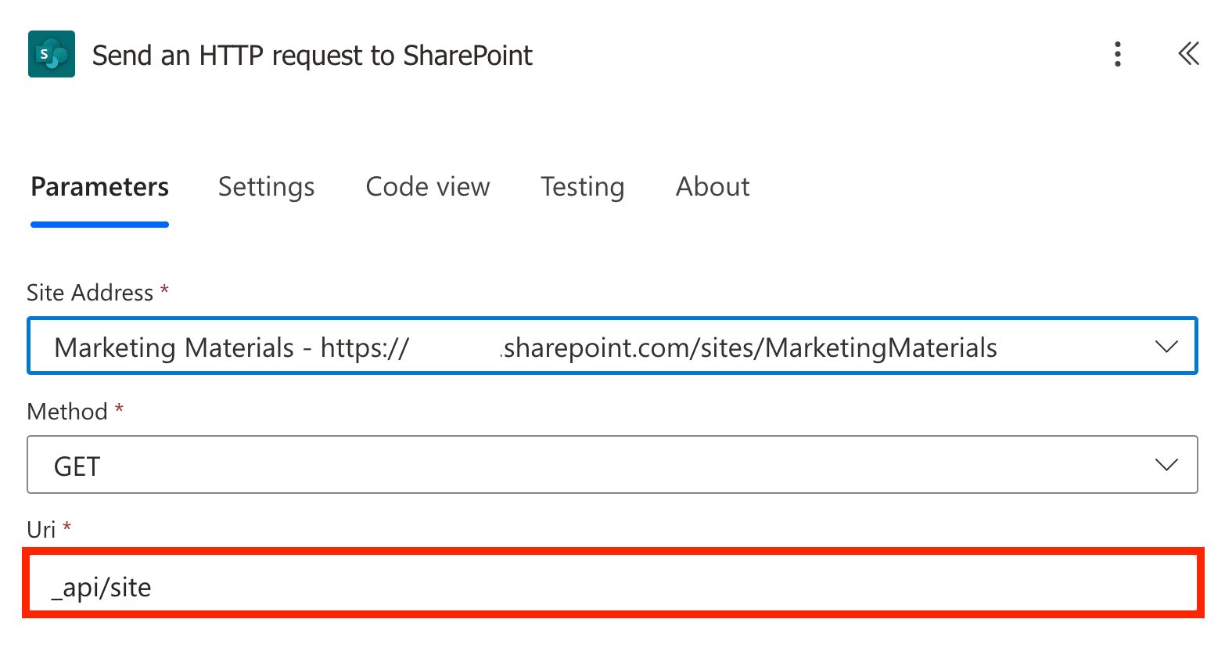Viewport: 1225px width, 648px height.
Task: Click the Method label
Action: pos(67,411)
